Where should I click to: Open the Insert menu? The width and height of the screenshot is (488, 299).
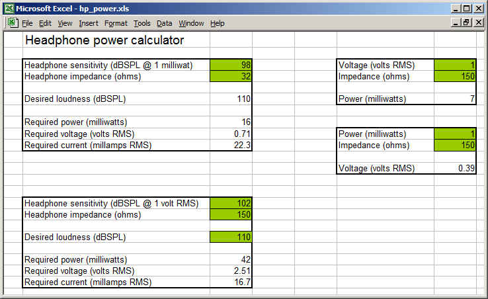(x=89, y=23)
